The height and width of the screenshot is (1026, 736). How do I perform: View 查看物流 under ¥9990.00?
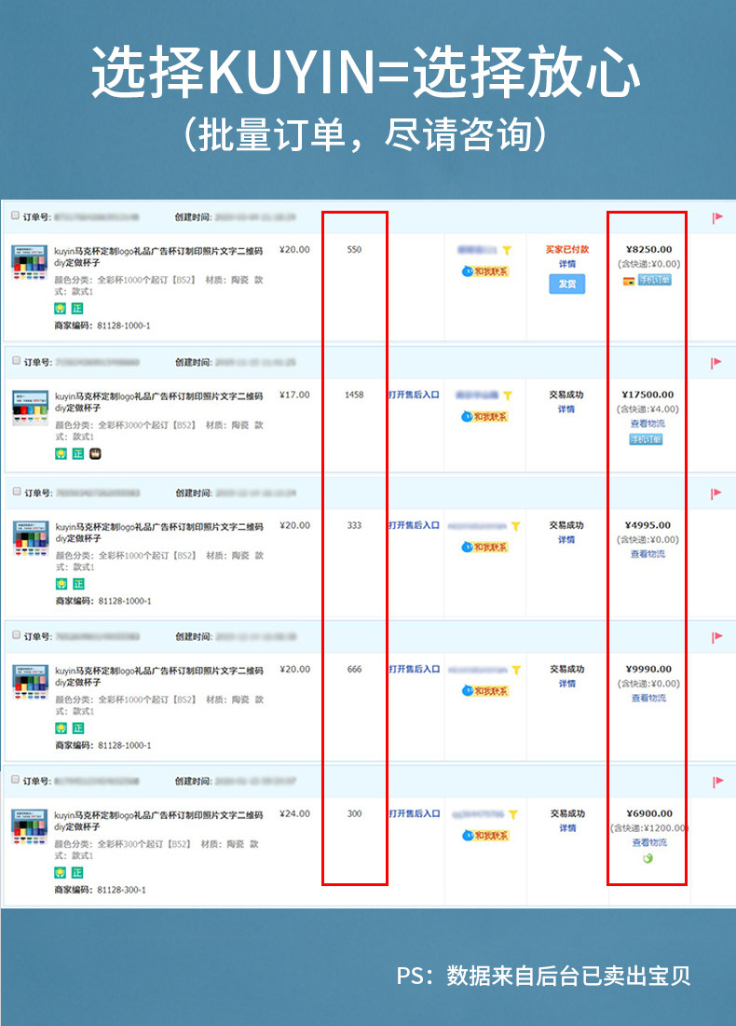tap(648, 699)
